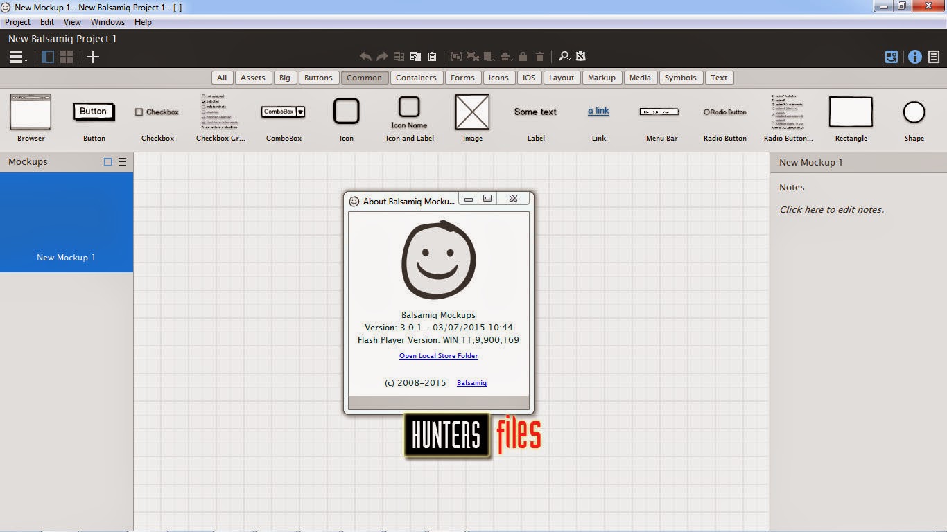Pick the Rectangle control from library

[x=851, y=118]
